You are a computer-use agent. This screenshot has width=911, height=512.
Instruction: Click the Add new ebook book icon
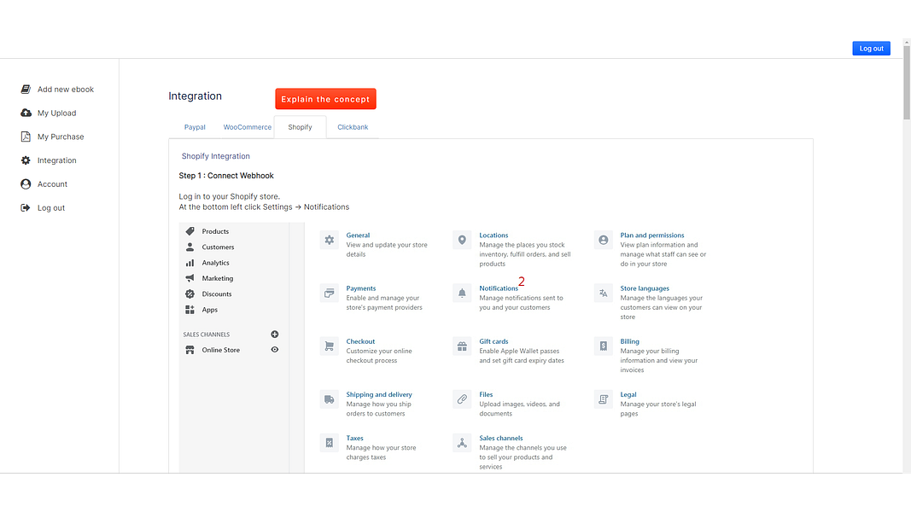point(26,90)
